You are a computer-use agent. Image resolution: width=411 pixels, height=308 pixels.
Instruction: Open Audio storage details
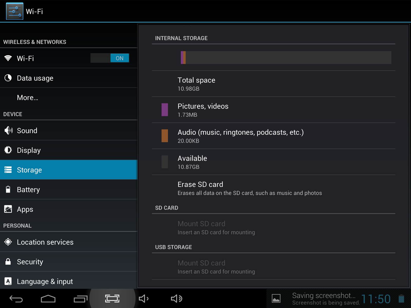[x=274, y=136]
